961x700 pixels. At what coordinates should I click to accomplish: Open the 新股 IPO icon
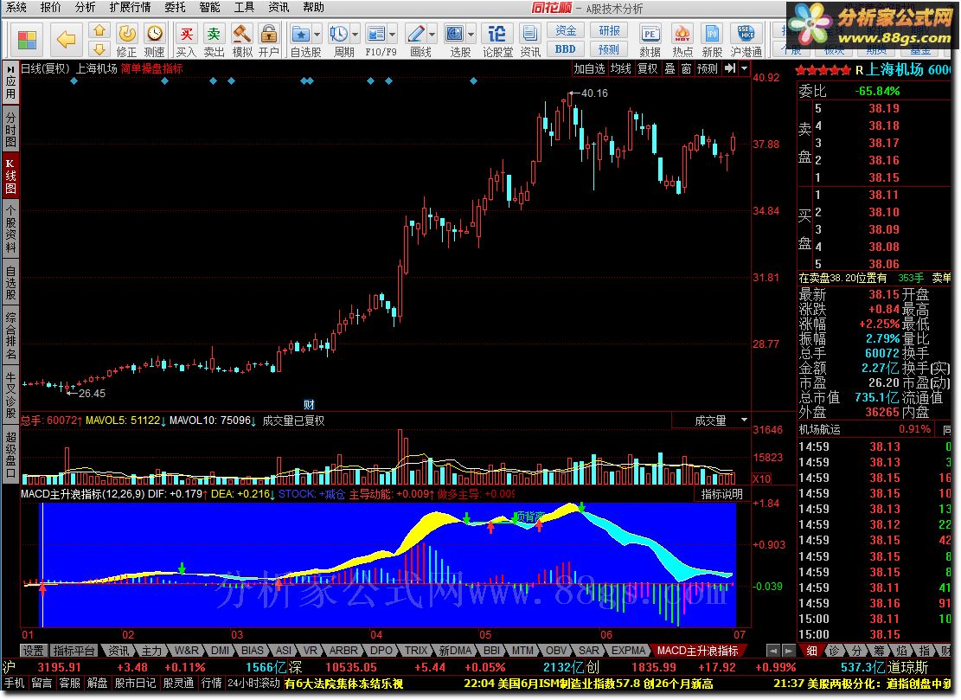pyautogui.click(x=712, y=41)
